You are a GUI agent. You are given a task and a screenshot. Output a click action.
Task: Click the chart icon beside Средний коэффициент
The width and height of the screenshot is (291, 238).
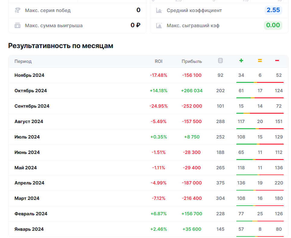point(159,10)
